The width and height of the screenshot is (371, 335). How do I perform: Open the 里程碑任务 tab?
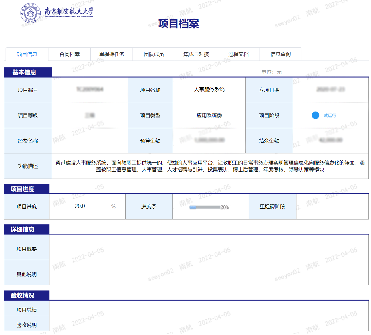[x=112, y=54]
